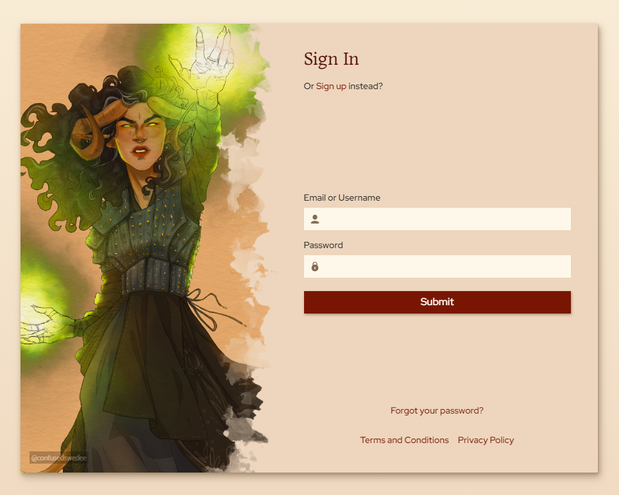Click the Password field label
Image resolution: width=619 pixels, height=495 pixels.
pyautogui.click(x=323, y=245)
